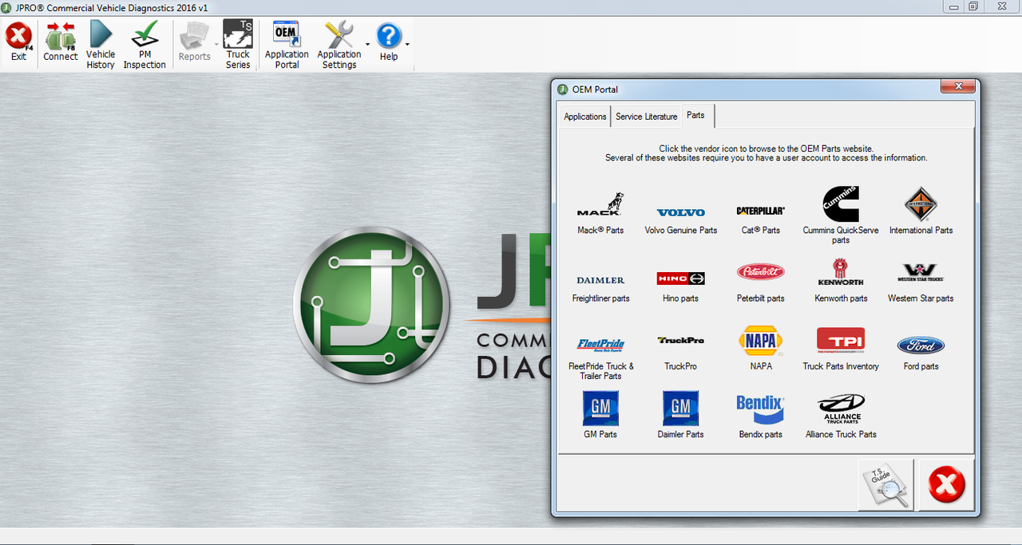Viewport: 1022px width, 545px height.
Task: Click the Mack Parts vendor logo
Action: pos(600,204)
